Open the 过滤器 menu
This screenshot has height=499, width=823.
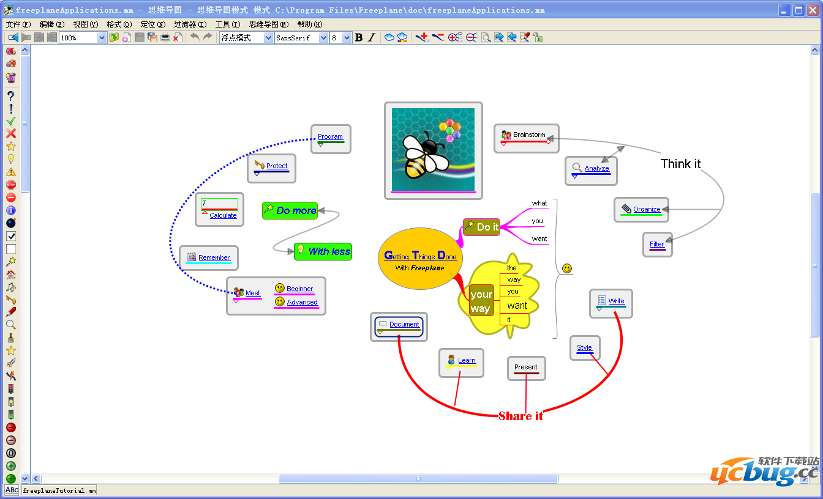point(190,24)
